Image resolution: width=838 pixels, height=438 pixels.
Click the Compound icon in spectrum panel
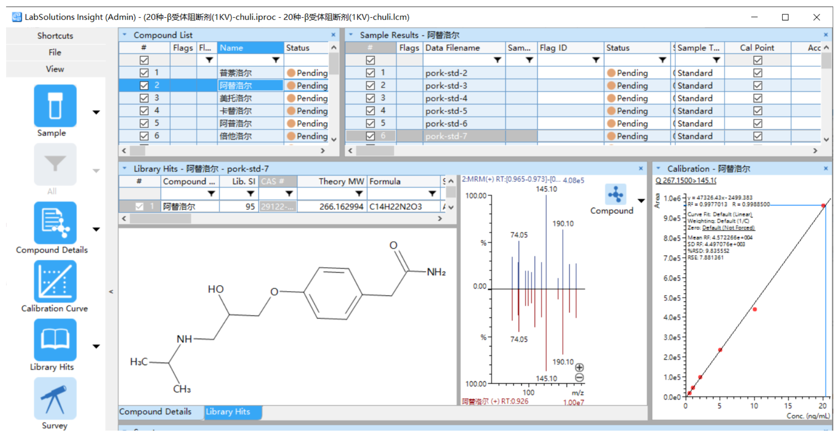point(615,195)
